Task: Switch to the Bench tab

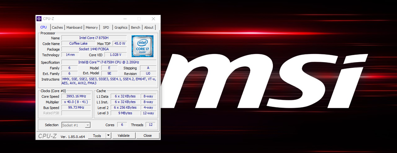Action: (x=136, y=27)
